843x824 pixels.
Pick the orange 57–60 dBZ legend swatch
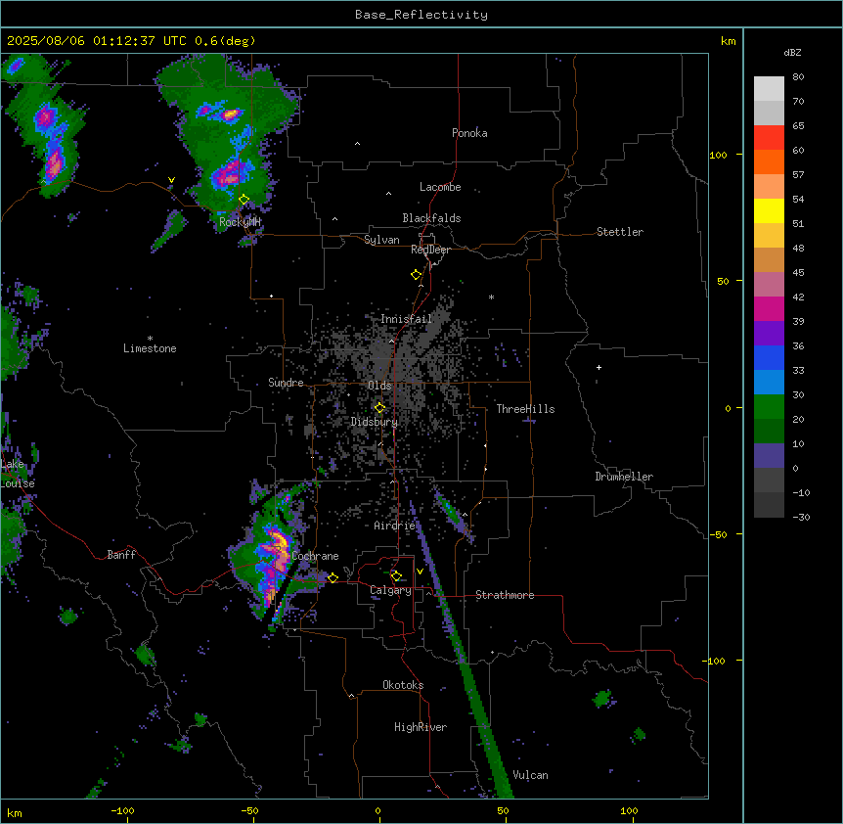(769, 161)
